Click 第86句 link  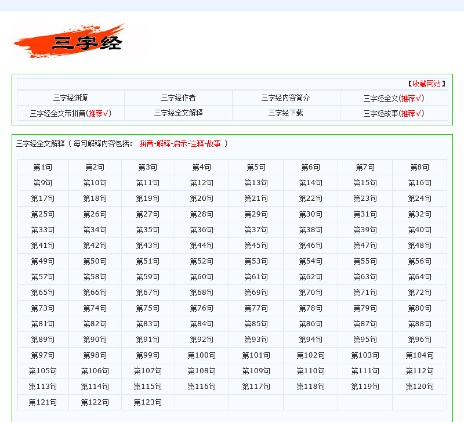[310, 324]
